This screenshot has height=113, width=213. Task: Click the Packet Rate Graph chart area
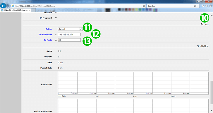[x=133, y=106]
